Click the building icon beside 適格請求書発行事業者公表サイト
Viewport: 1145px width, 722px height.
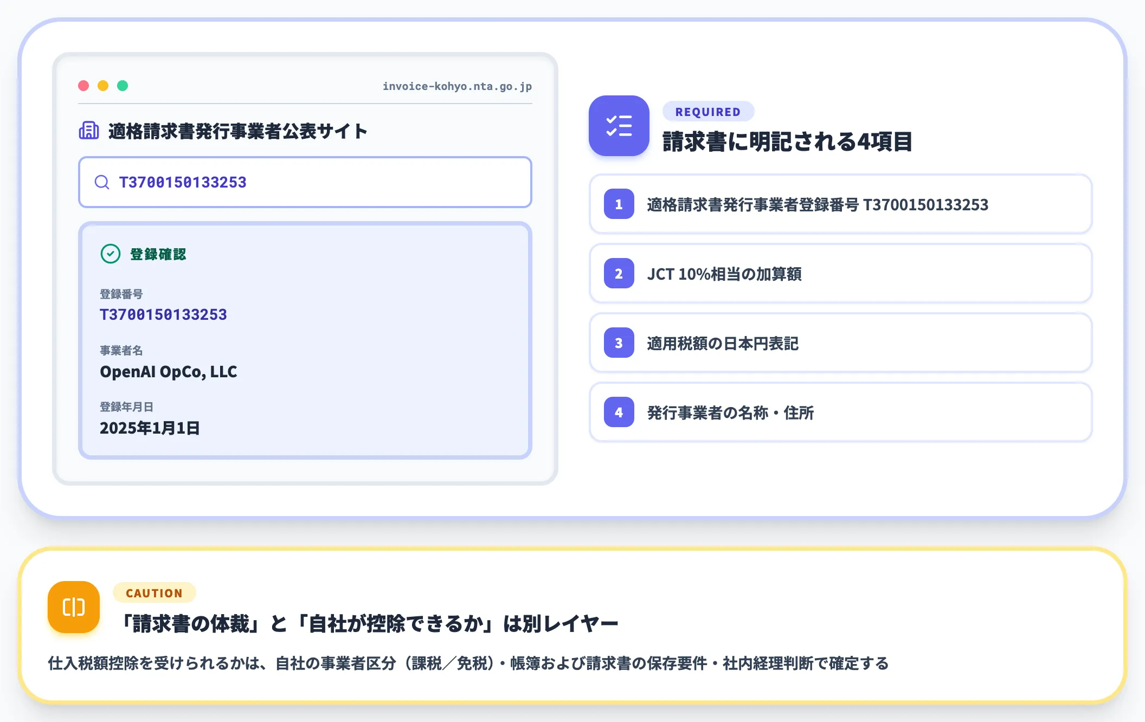click(x=89, y=131)
